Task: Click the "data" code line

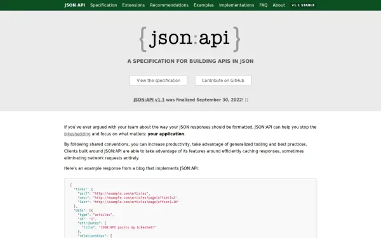Action: [83, 210]
